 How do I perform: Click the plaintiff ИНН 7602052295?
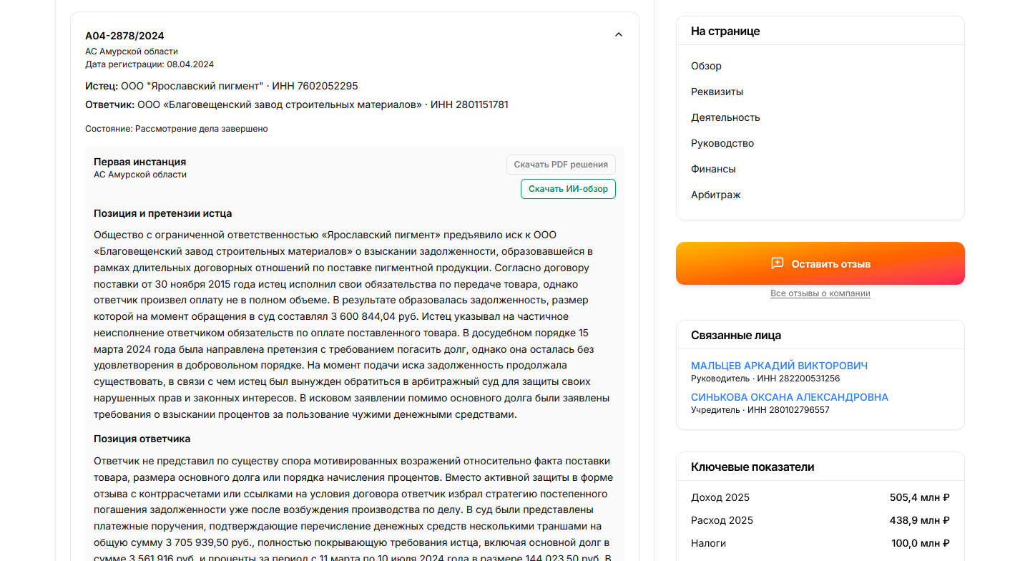(315, 86)
